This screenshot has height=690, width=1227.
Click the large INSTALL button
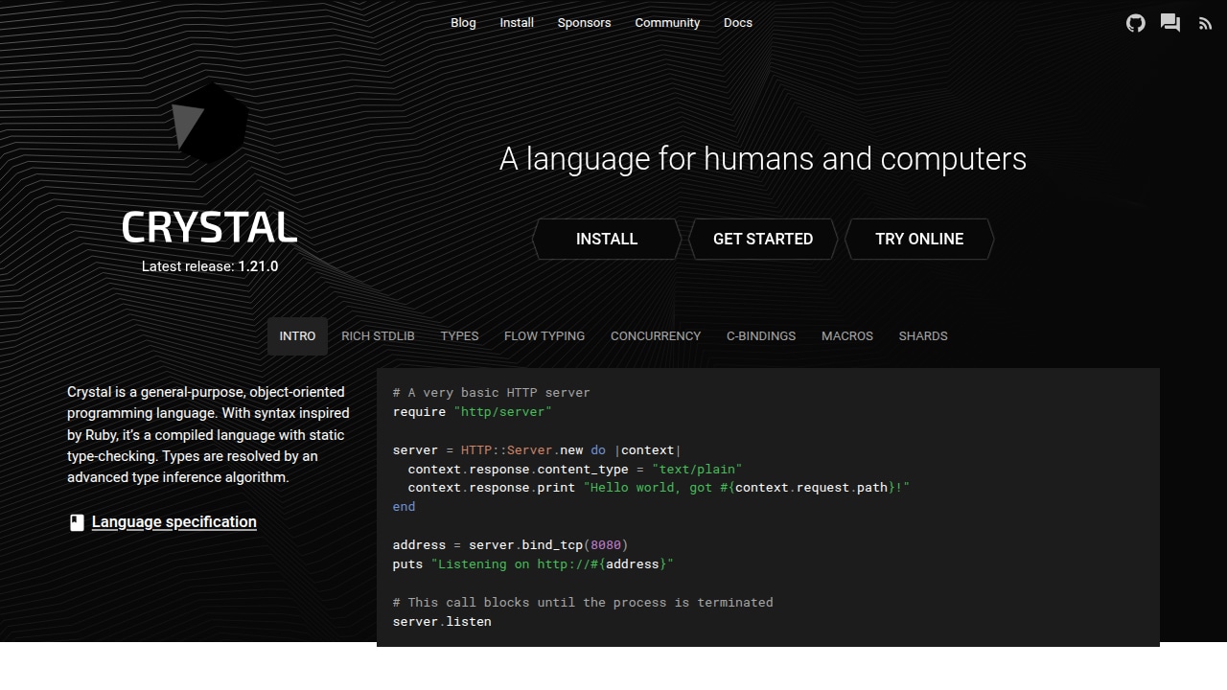(607, 239)
